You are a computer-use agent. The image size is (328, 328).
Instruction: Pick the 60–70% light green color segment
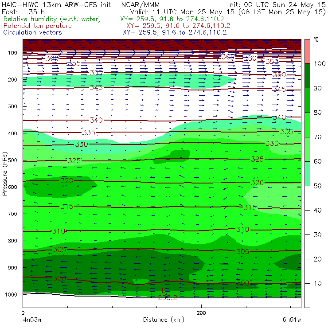pyautogui.click(x=307, y=149)
